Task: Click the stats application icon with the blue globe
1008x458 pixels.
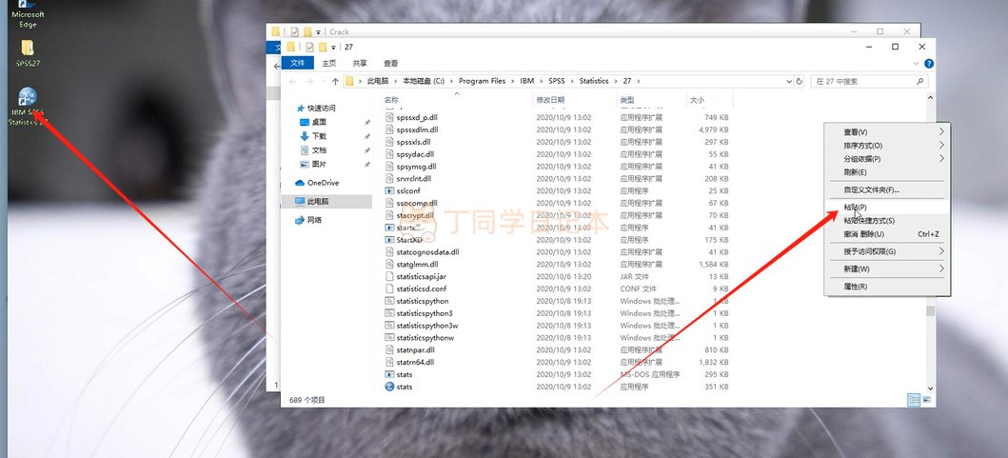Action: coord(389,387)
